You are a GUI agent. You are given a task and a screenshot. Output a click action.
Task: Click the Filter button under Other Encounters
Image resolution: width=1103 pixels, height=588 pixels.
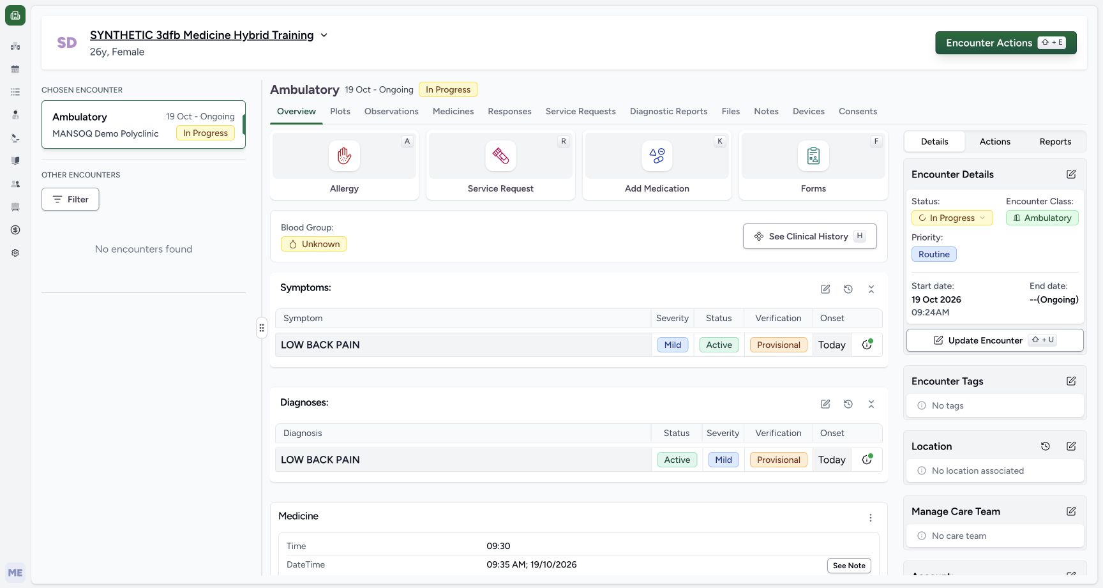point(70,199)
